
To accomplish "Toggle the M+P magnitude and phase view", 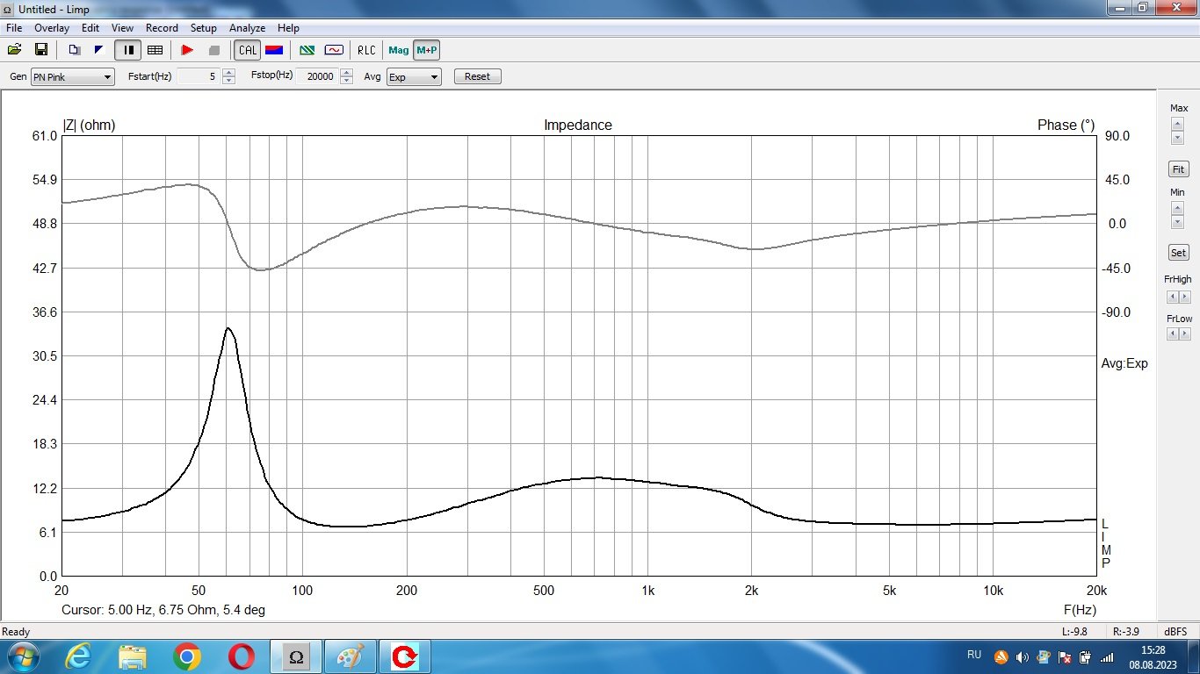I will click(x=427, y=50).
